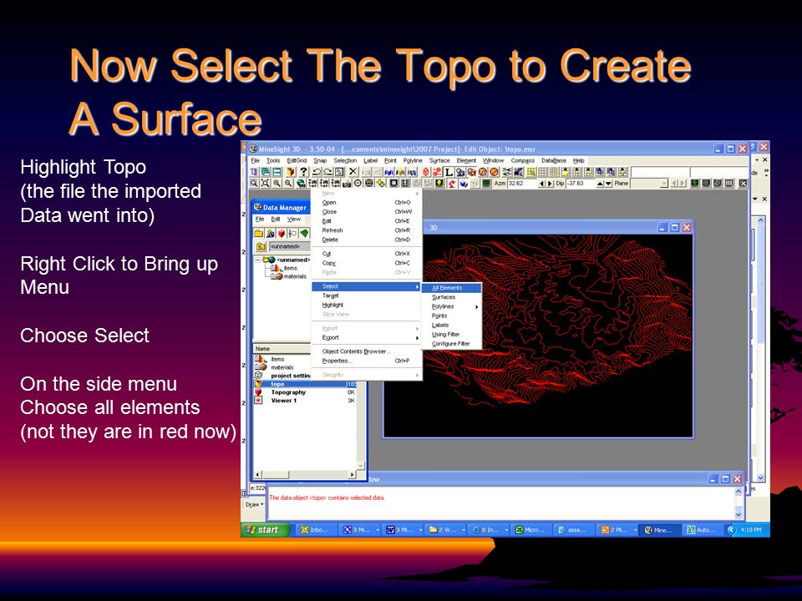
Task: Click Highlight in the context menu
Action: click(366, 305)
